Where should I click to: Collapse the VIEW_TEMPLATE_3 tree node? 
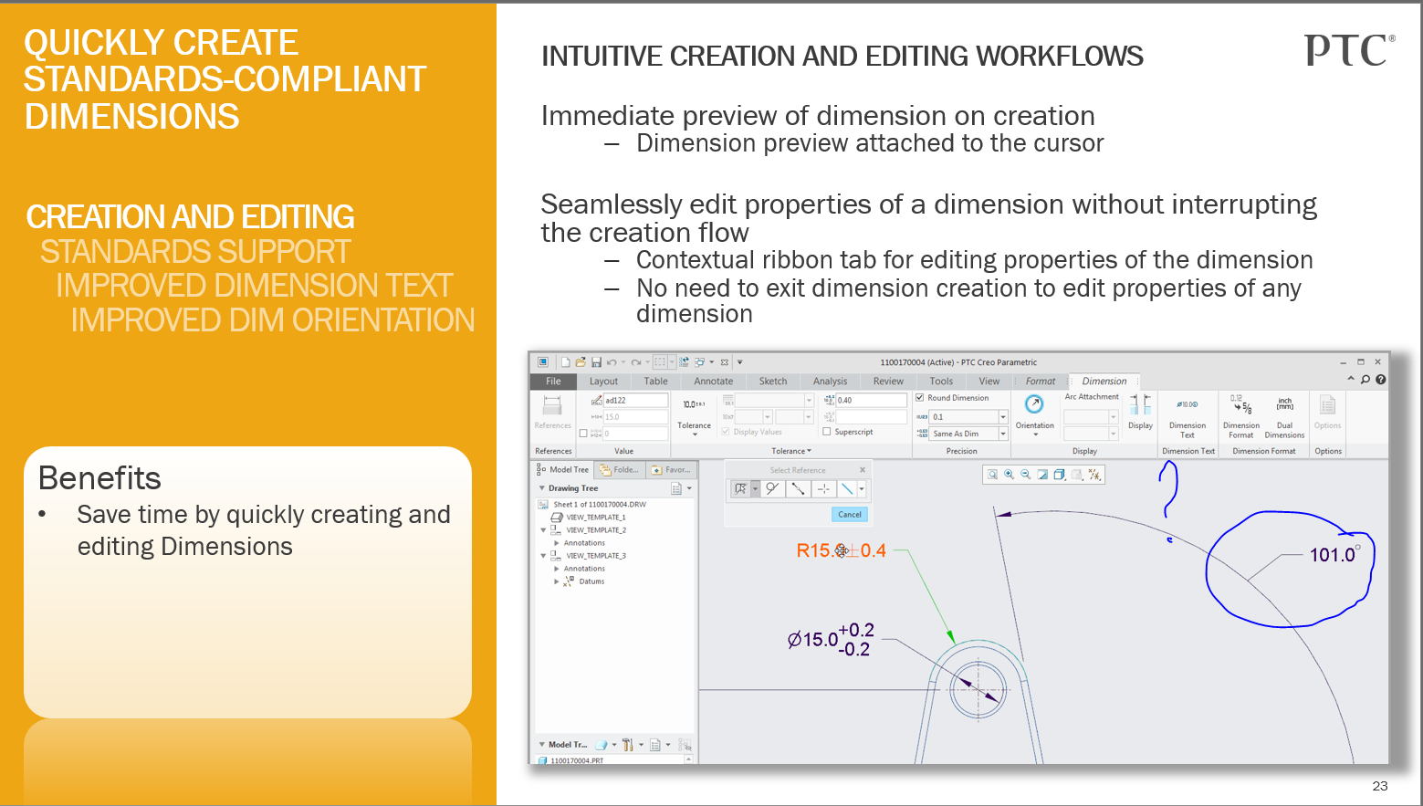point(543,555)
